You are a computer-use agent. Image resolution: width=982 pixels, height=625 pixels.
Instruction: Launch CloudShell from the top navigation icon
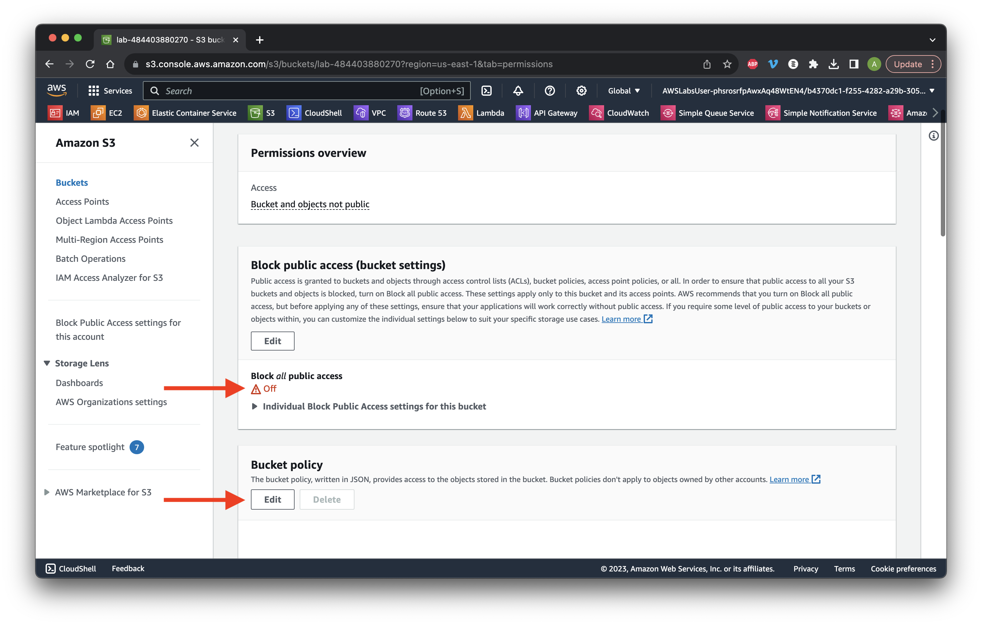[487, 91]
